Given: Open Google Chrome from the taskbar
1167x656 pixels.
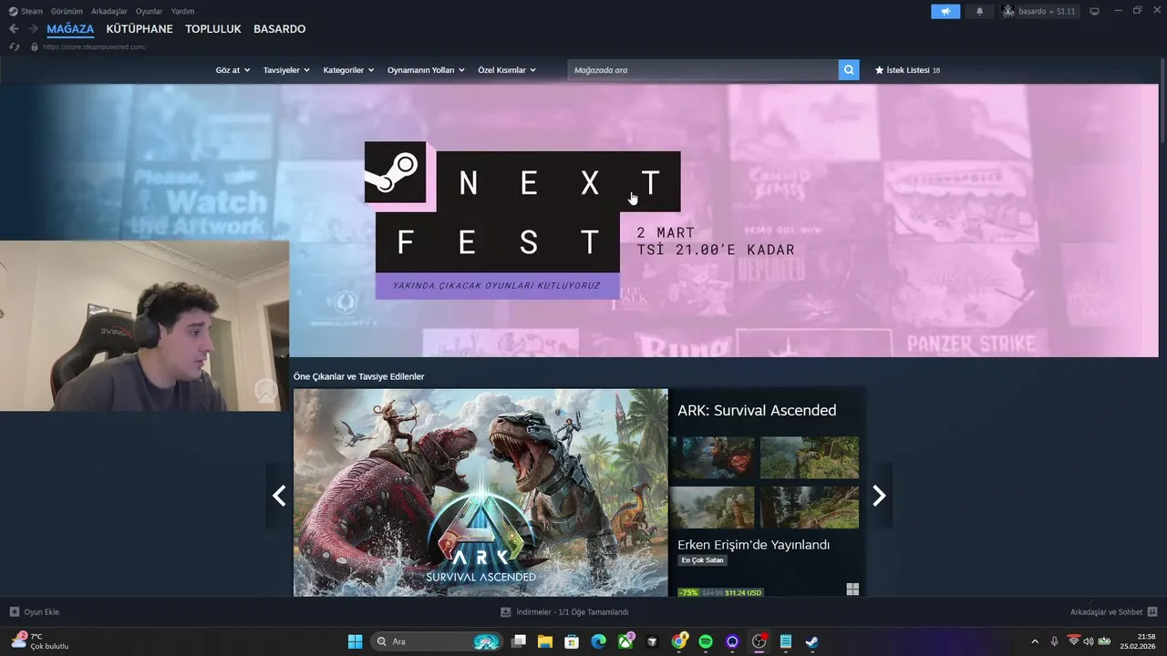Looking at the screenshot, I should coord(679,641).
